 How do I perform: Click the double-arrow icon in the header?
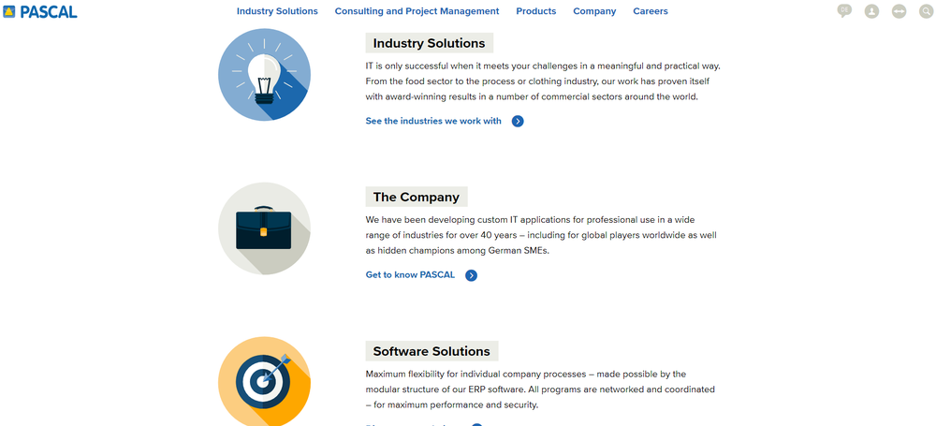899,10
